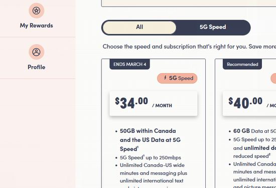Click footnote superscript after 50GB Speed

coord(138,147)
